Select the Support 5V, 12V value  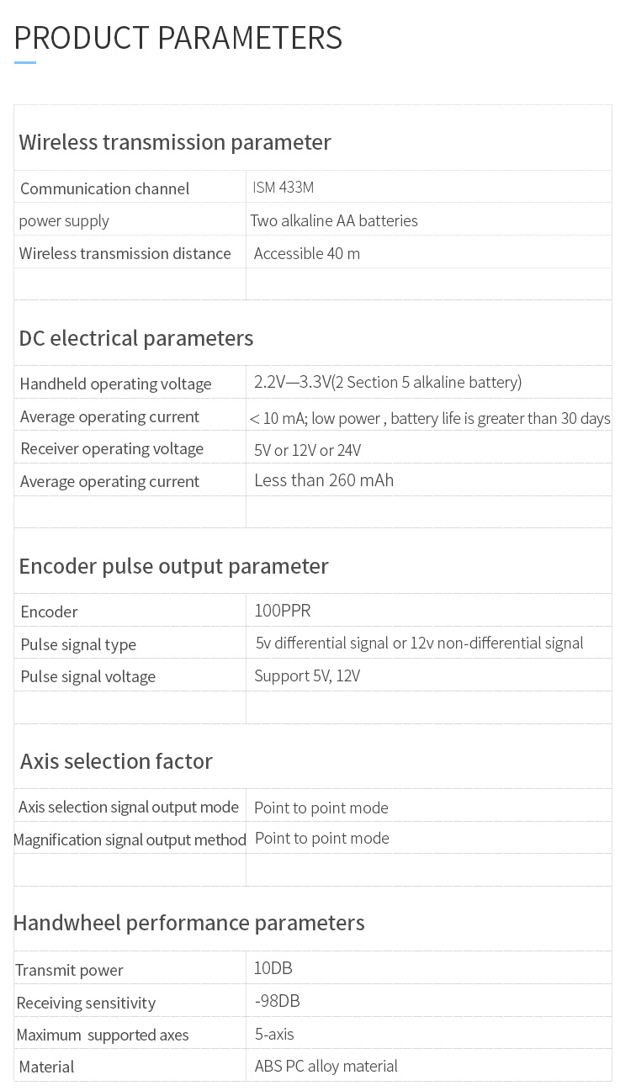pyautogui.click(x=307, y=675)
